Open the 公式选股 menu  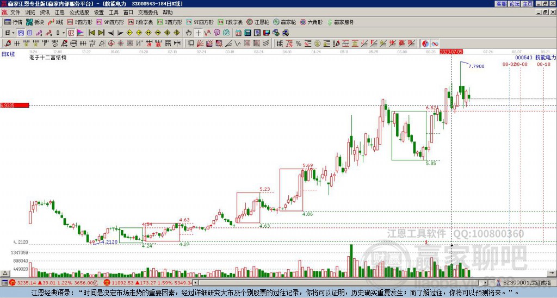79,13
